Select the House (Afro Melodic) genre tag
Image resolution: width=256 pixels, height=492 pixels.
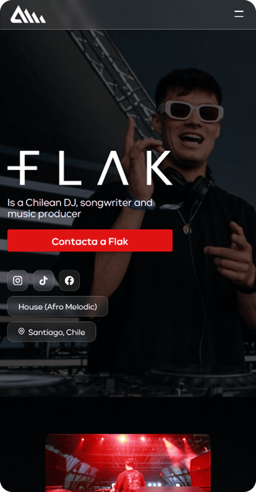[58, 306]
